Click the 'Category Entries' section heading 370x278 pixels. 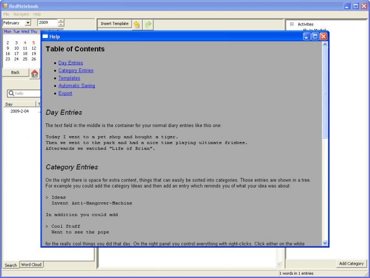tap(72, 167)
